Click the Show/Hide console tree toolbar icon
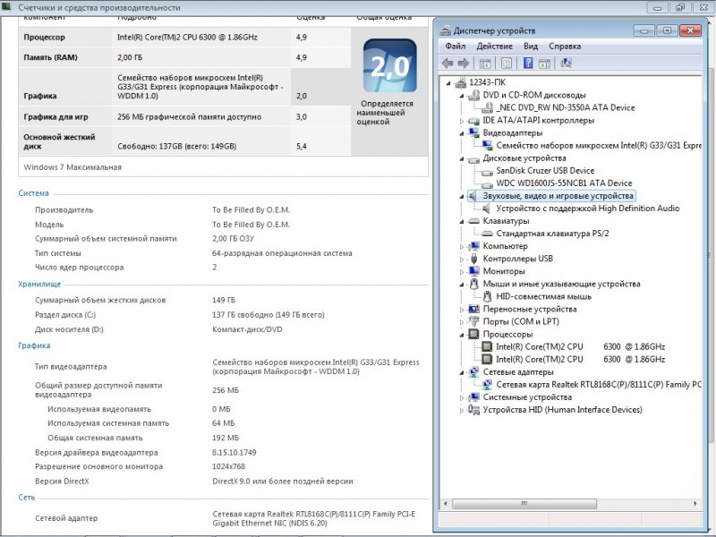This screenshot has width=716, height=537. click(x=485, y=64)
